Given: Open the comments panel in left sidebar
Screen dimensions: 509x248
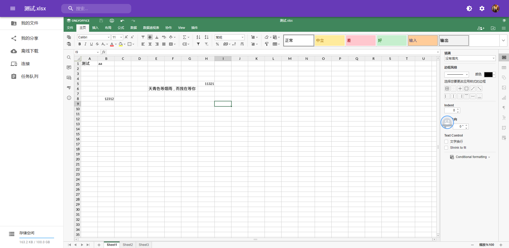Looking at the screenshot, I should [69, 67].
